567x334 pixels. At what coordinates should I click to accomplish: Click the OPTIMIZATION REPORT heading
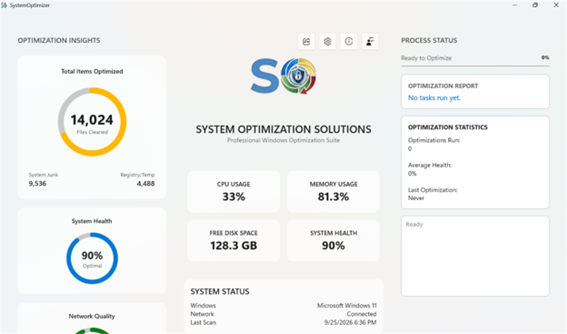[x=443, y=86]
